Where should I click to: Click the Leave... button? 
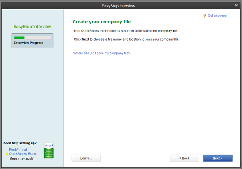tap(86, 158)
